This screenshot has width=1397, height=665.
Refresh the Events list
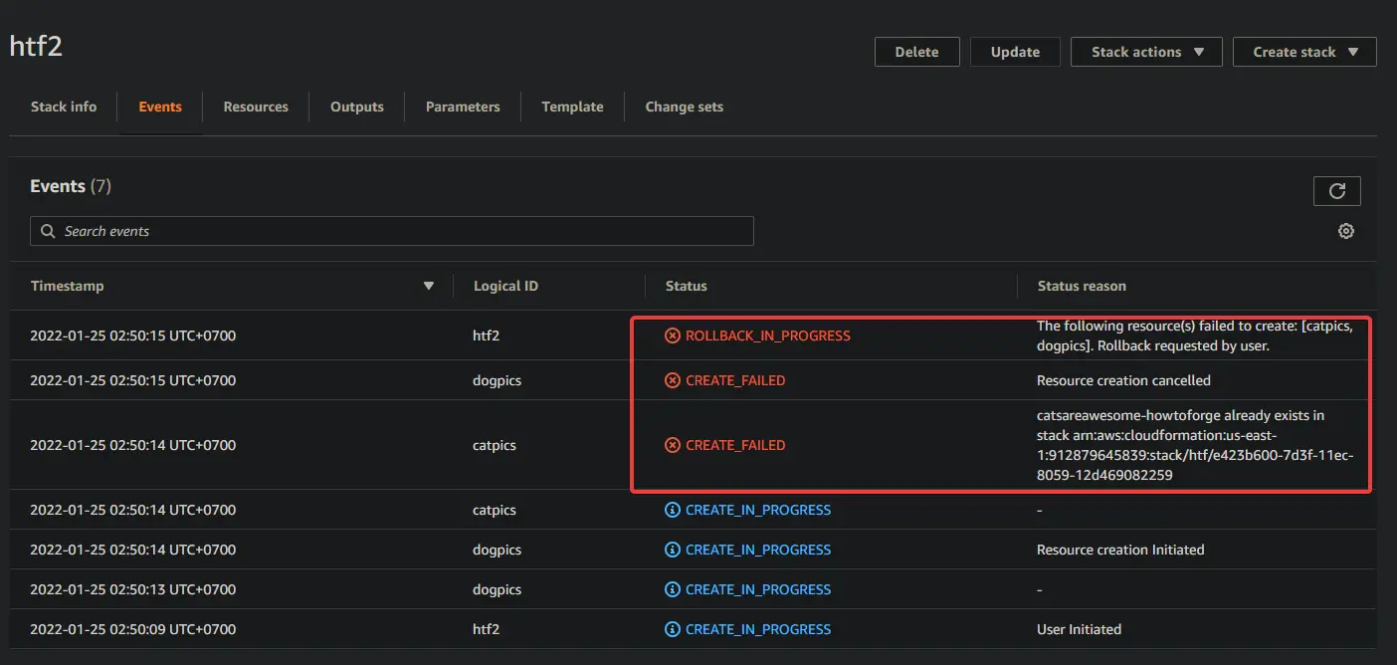tap(1336, 190)
